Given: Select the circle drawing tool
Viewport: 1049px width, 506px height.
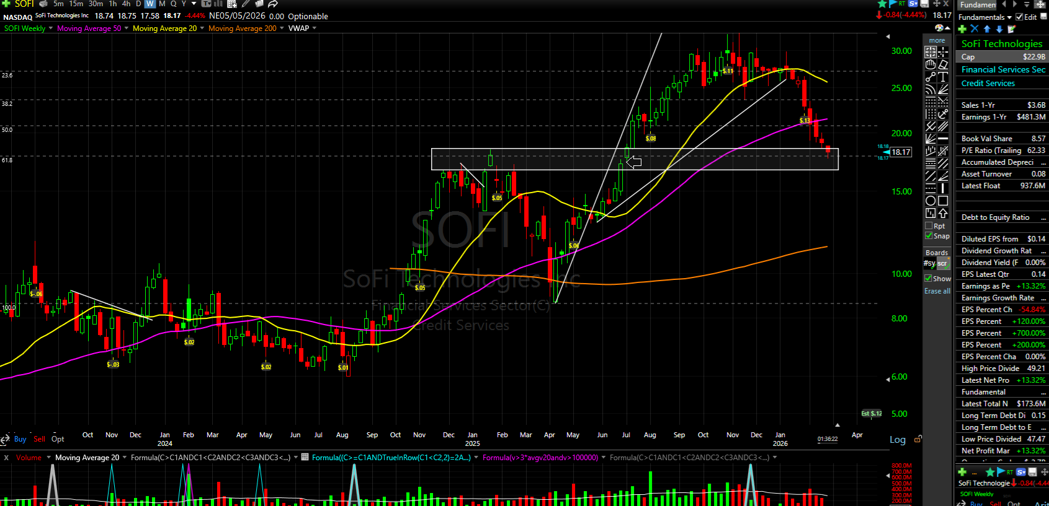Looking at the screenshot, I should (x=931, y=201).
